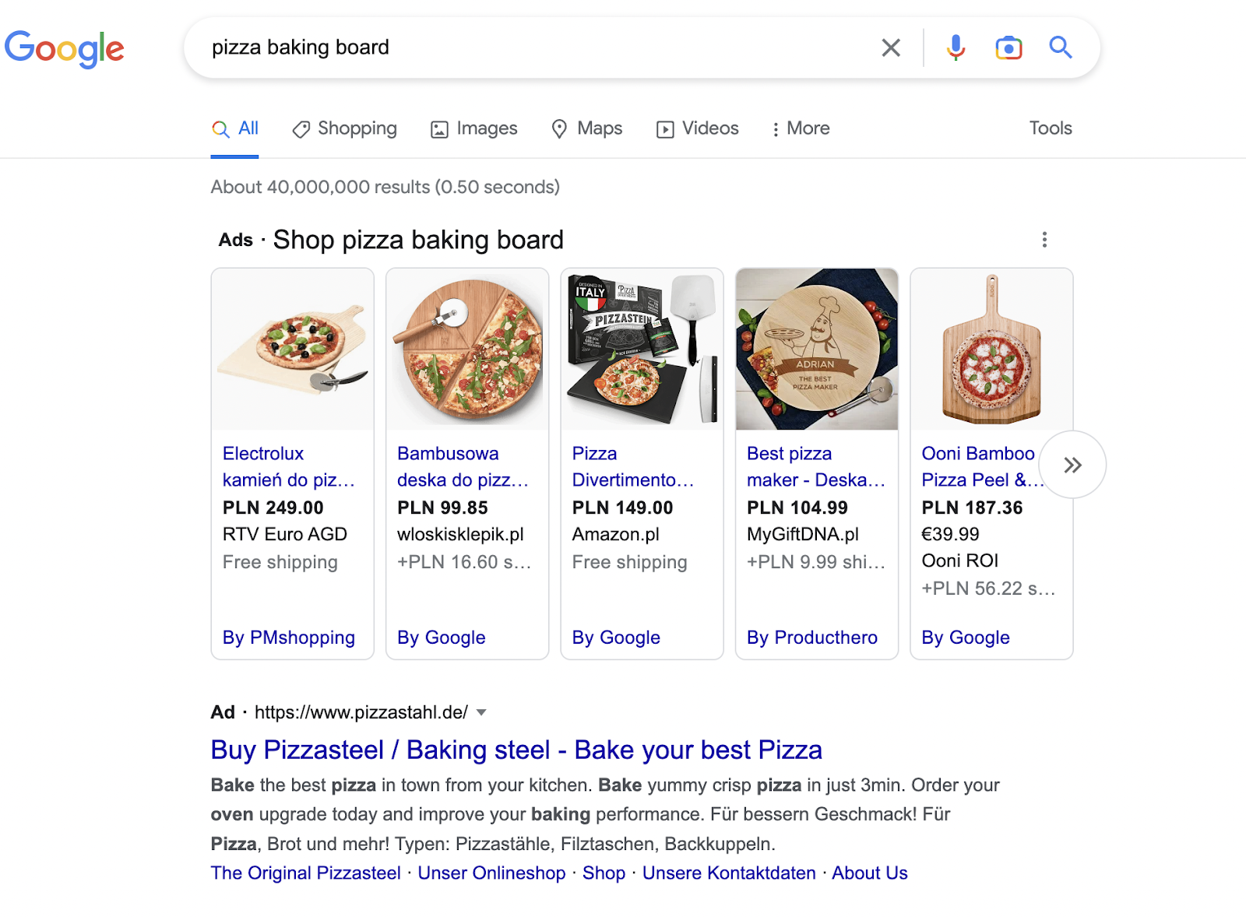The image size is (1246, 917).
Task: Start voice search with the microphone icon
Action: 956,47
